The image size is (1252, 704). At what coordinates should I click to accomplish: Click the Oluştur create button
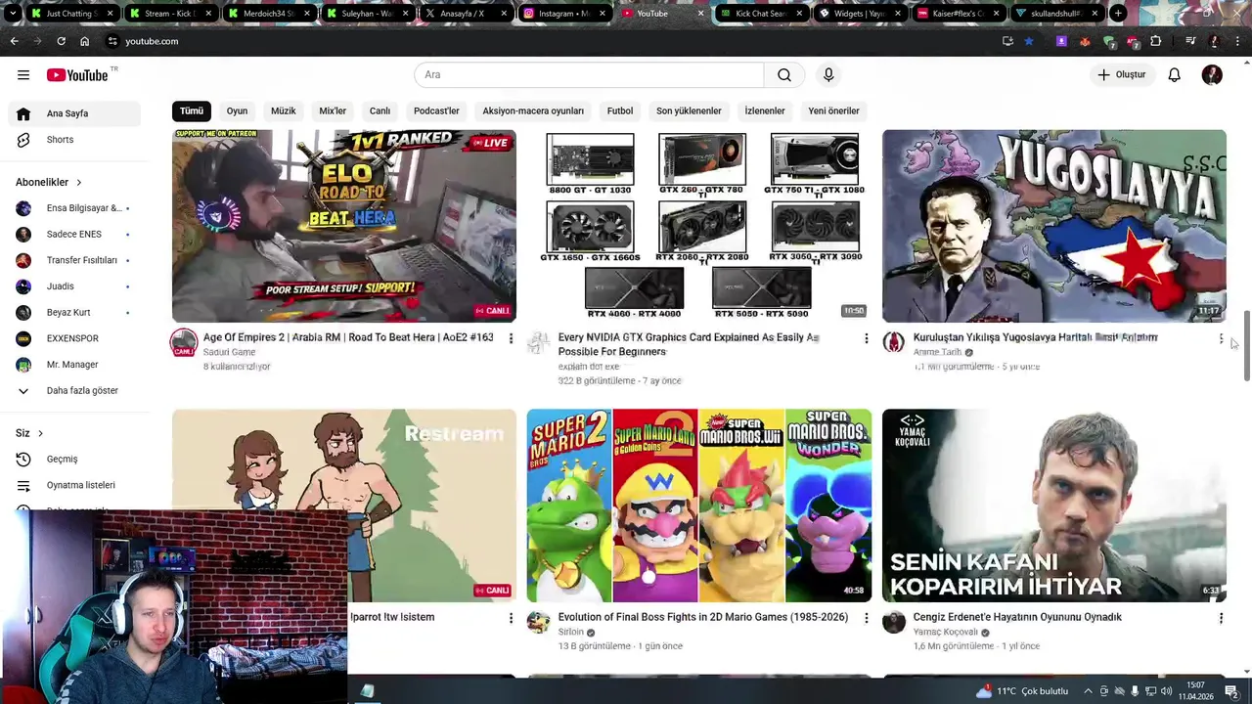point(1121,75)
